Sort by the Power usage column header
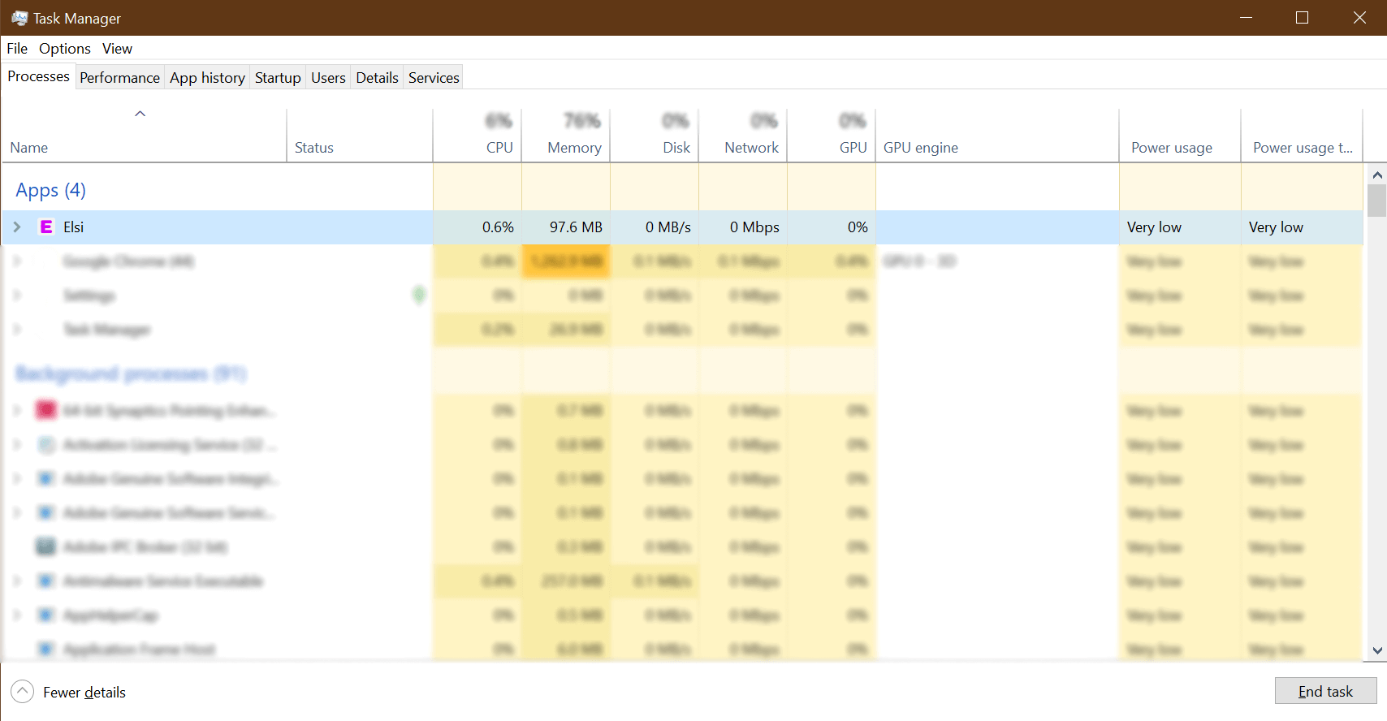Image resolution: width=1387 pixels, height=721 pixels. [x=1180, y=136]
